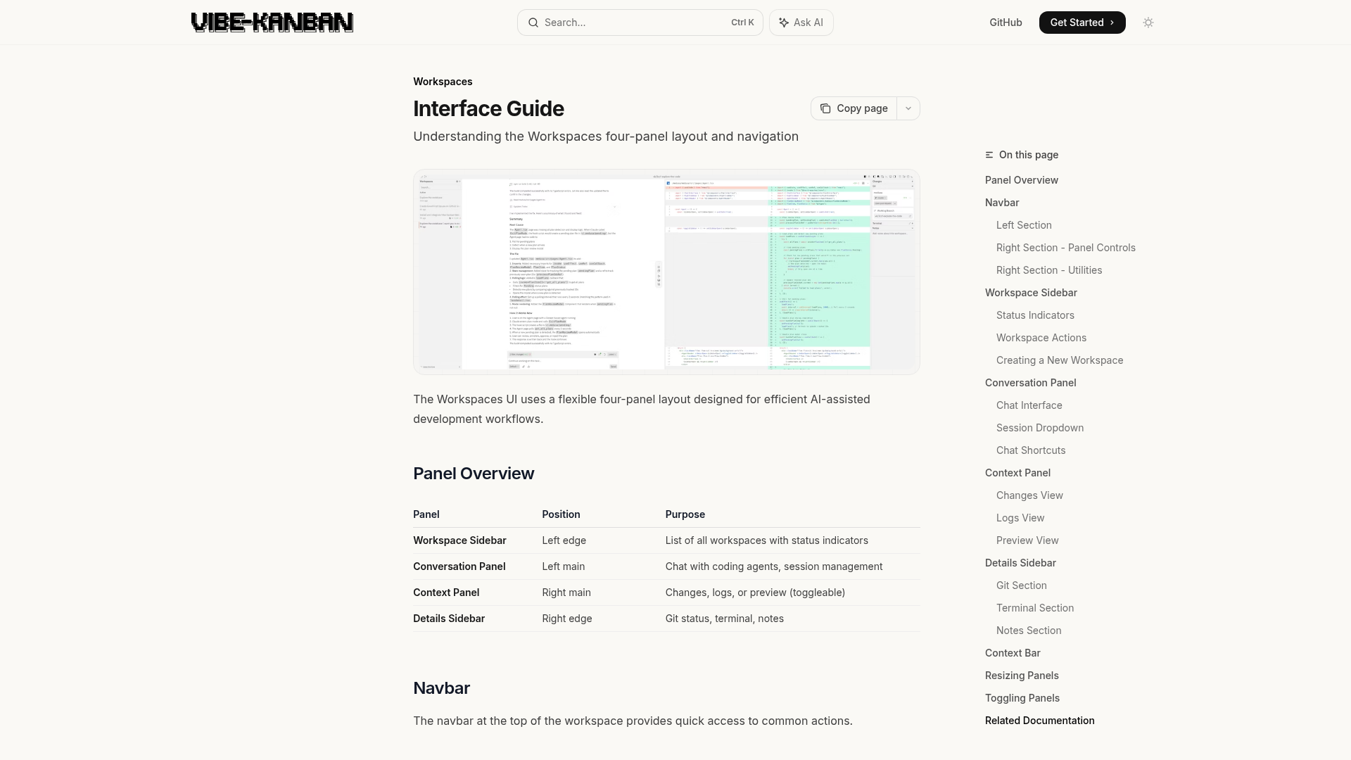Go to Changes View entry
Screen dimensions: 1351x760
(x=1029, y=495)
